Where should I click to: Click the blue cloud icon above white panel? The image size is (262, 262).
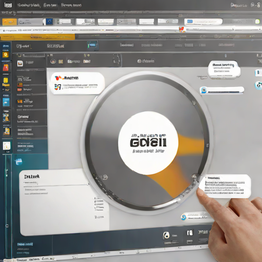tap(19, 162)
